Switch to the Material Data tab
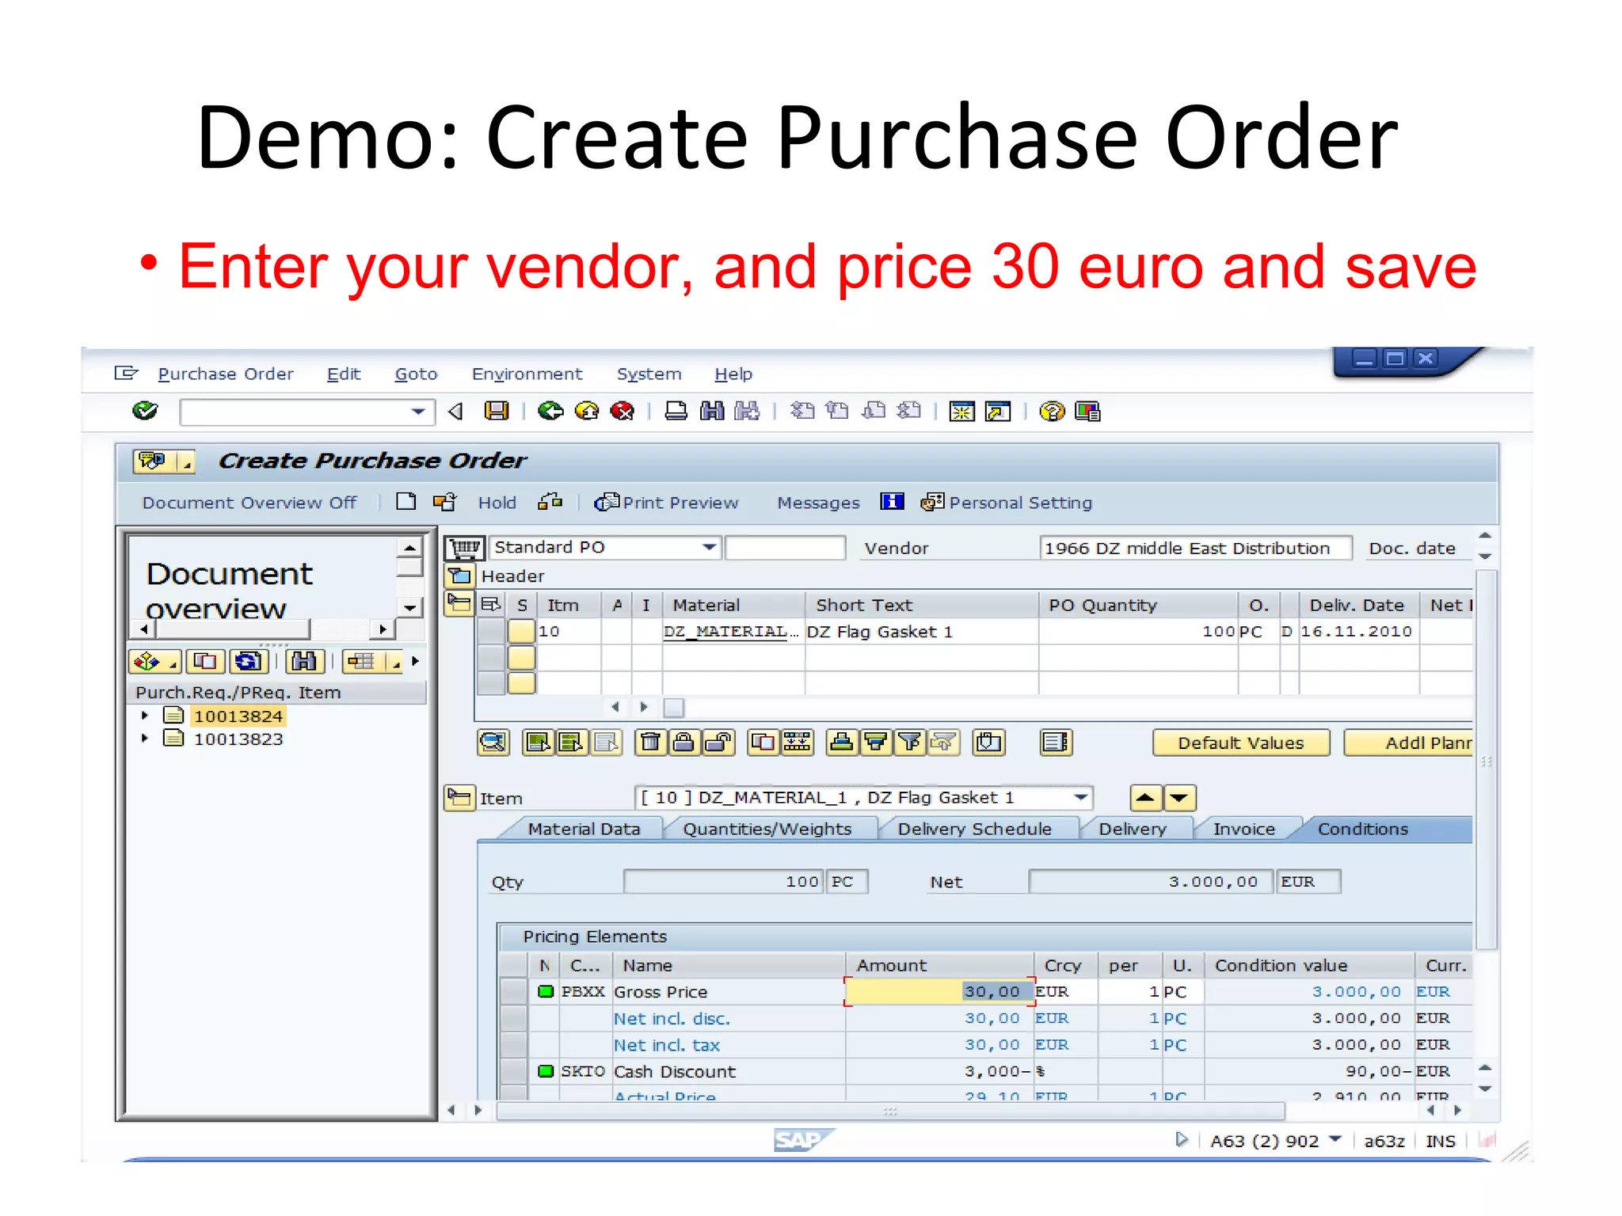The image size is (1622, 1216). click(x=584, y=829)
